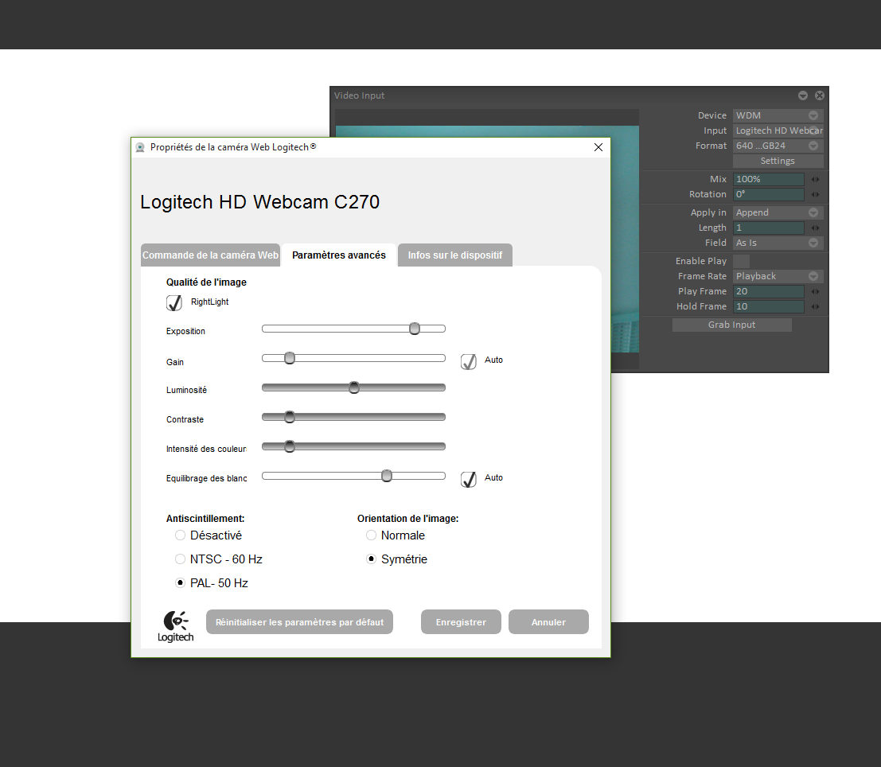Click the Logitech HD Webcam C270 heading
Image resolution: width=881 pixels, height=767 pixels.
(x=260, y=202)
